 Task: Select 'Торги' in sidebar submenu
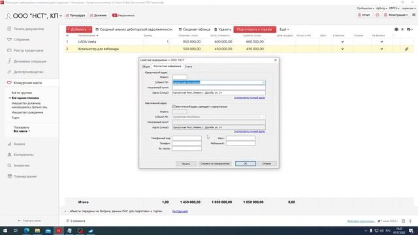pos(16,117)
